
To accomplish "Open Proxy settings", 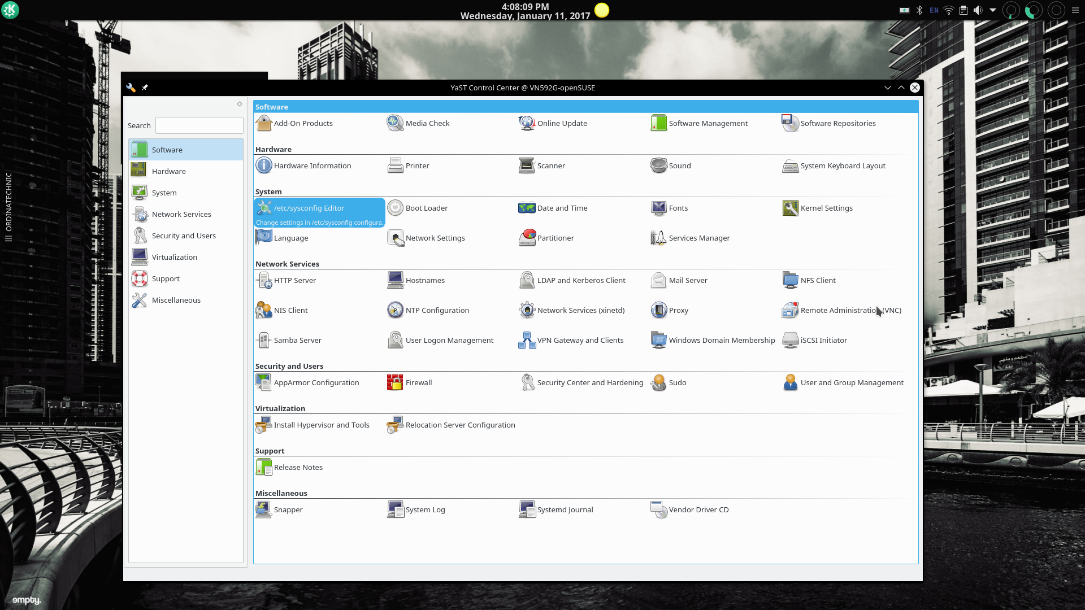I will tap(670, 310).
